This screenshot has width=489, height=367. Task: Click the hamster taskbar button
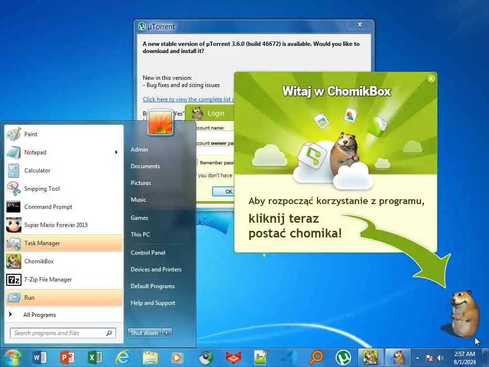coord(398,357)
